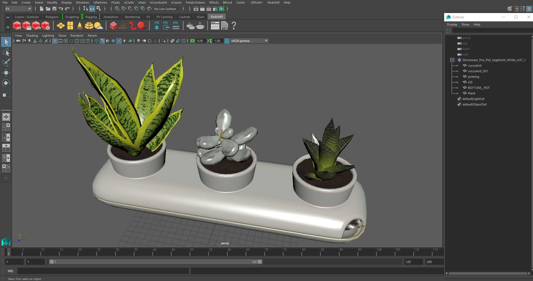Activate the Paint selection tool
This screenshot has width=533, height=281.
(x=6, y=62)
